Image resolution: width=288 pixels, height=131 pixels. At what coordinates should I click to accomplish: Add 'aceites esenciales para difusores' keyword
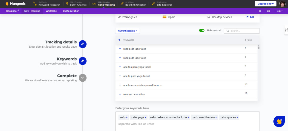(120, 85)
